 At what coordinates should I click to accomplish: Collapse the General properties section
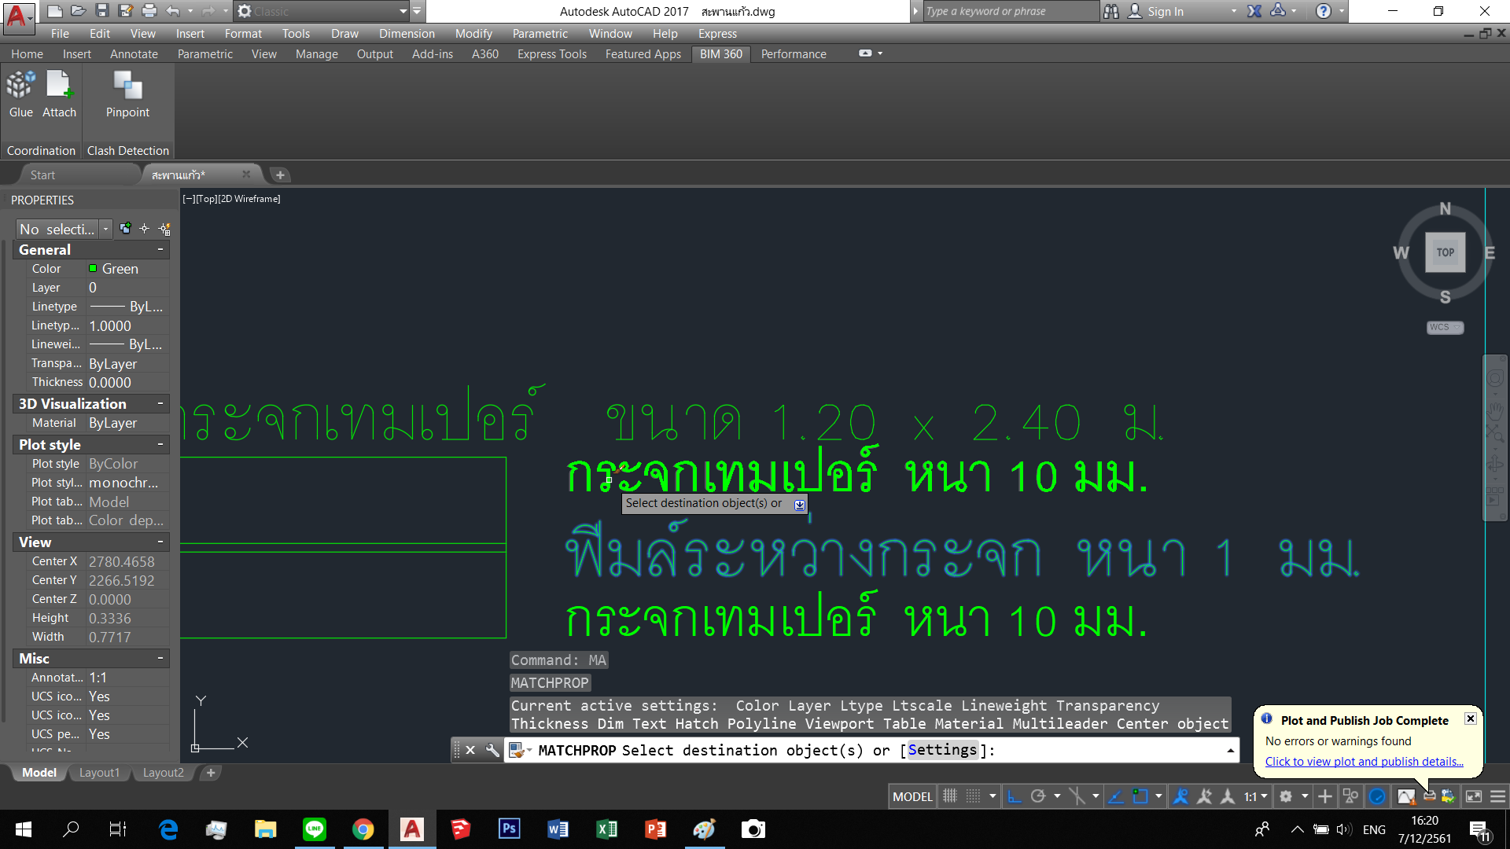(160, 249)
